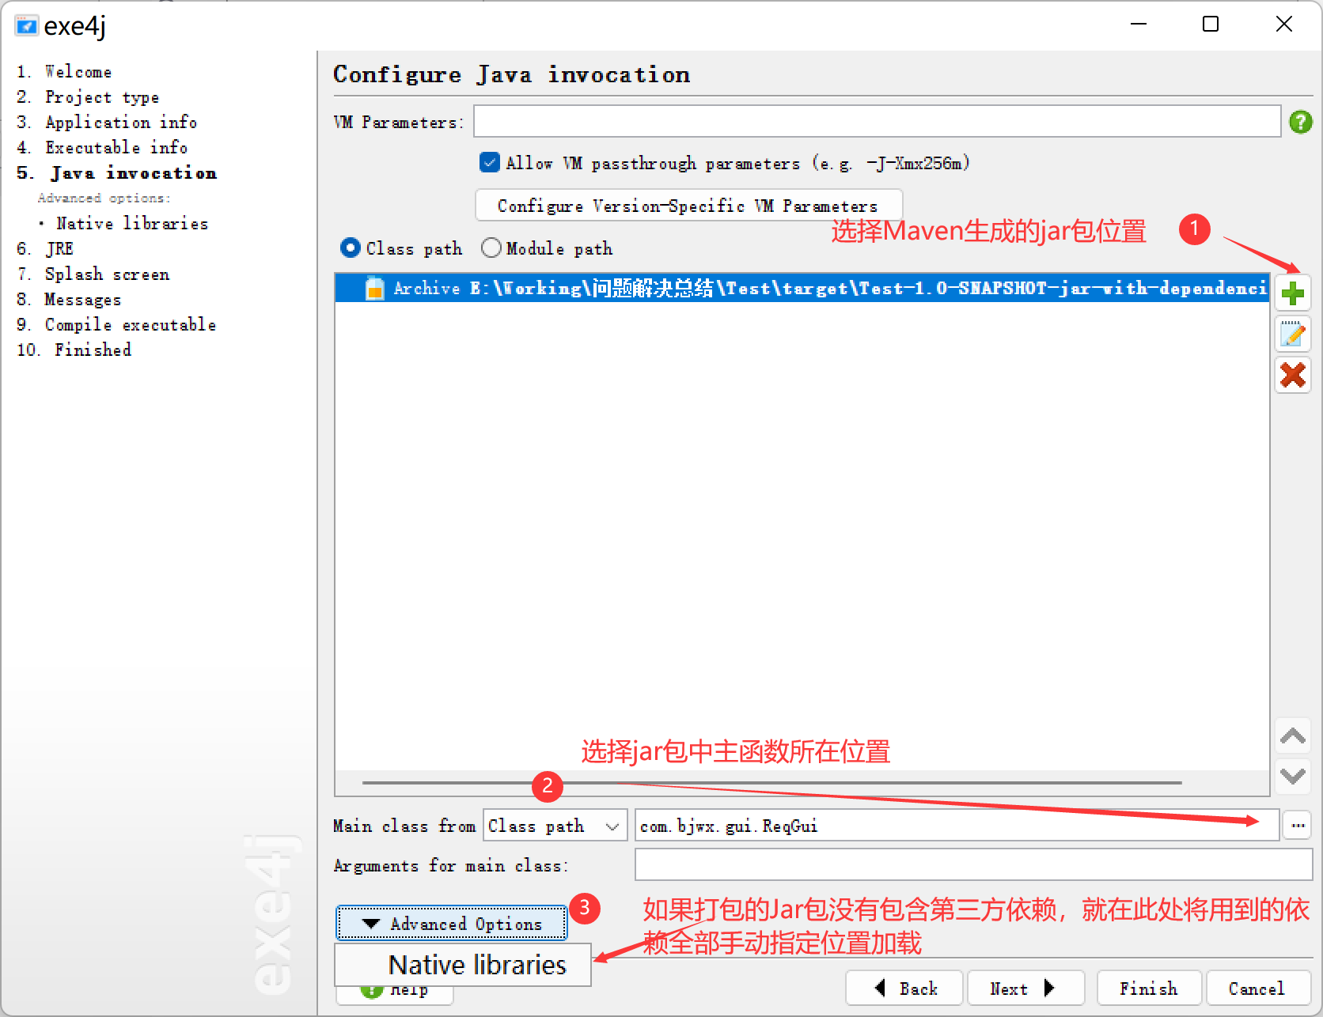The width and height of the screenshot is (1323, 1017).
Task: Open Configure Version-Specific VM Parameters
Action: pyautogui.click(x=687, y=206)
